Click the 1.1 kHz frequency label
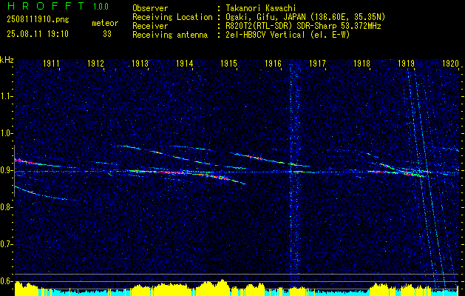Viewport: 465px width, 296px height. click(x=6, y=96)
